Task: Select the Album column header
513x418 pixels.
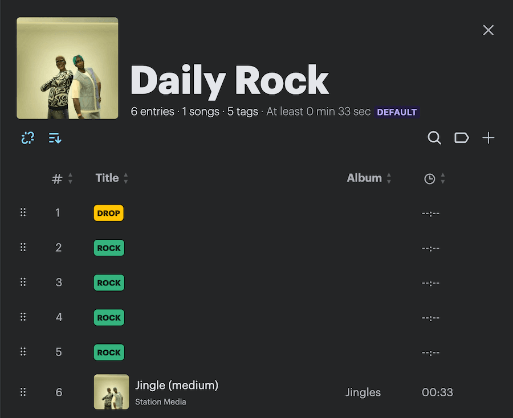Action: tap(364, 178)
